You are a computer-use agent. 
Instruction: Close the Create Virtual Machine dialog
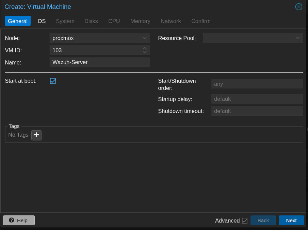point(298,7)
